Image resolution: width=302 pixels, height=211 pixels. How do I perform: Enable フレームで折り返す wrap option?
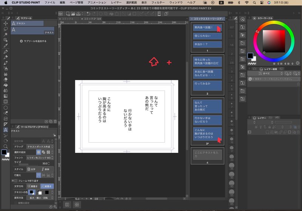[16, 181]
